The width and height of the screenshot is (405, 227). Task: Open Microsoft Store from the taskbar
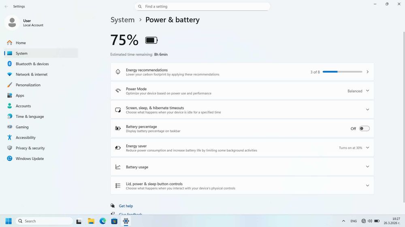pyautogui.click(x=114, y=221)
